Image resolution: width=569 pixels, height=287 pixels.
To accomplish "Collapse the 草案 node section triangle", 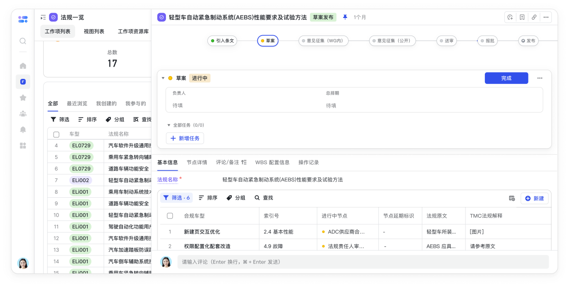I will (x=163, y=78).
